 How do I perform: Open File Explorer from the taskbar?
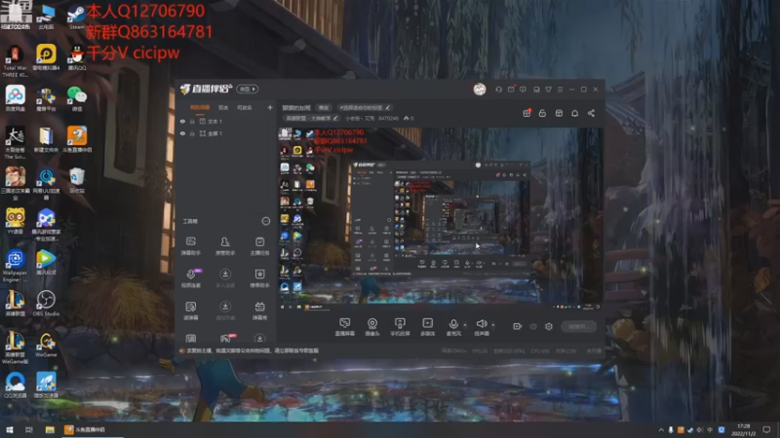[50, 430]
